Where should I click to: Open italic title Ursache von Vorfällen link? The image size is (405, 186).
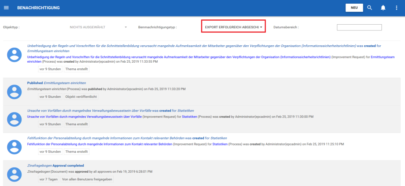[89, 111]
